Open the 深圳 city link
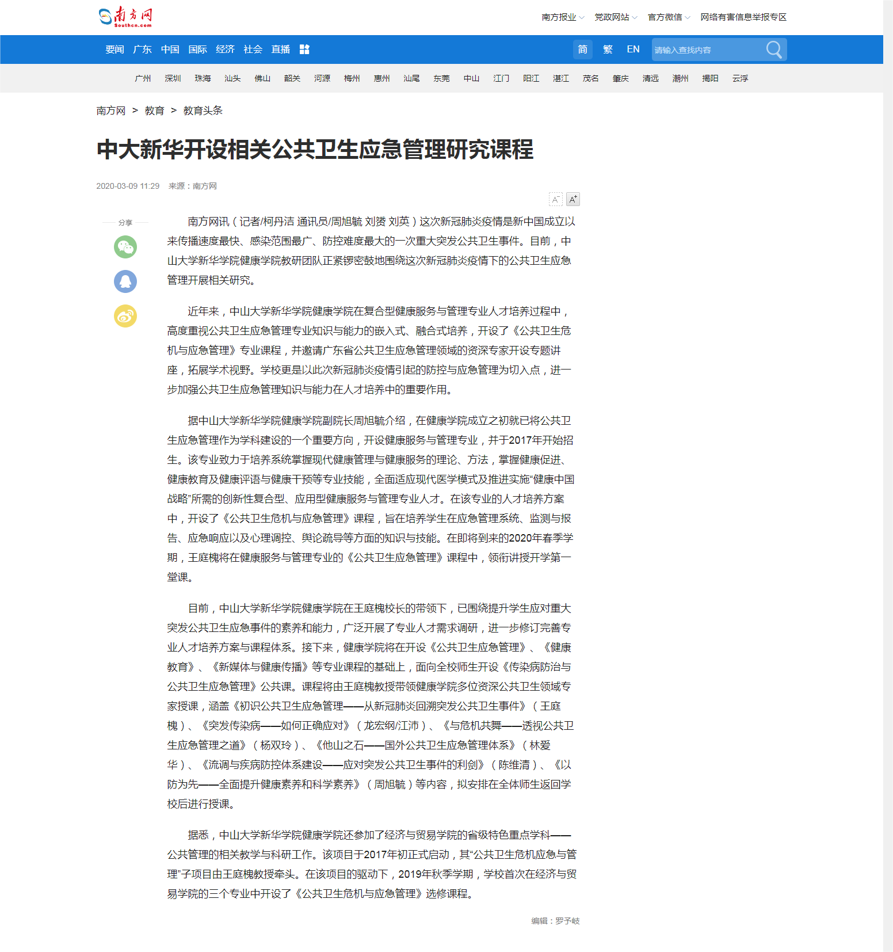 coord(173,78)
